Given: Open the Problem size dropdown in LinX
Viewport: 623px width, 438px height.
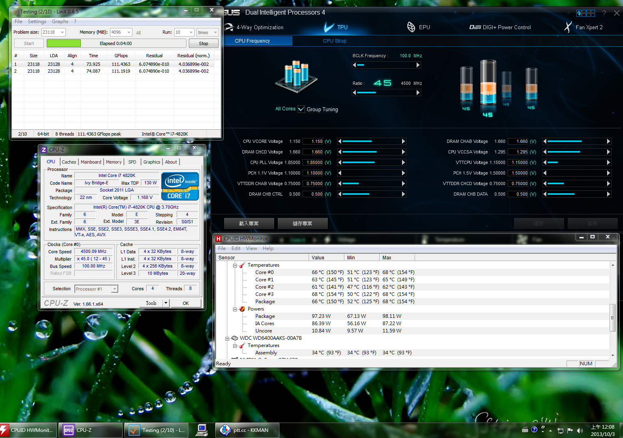Looking at the screenshot, I should pos(63,32).
